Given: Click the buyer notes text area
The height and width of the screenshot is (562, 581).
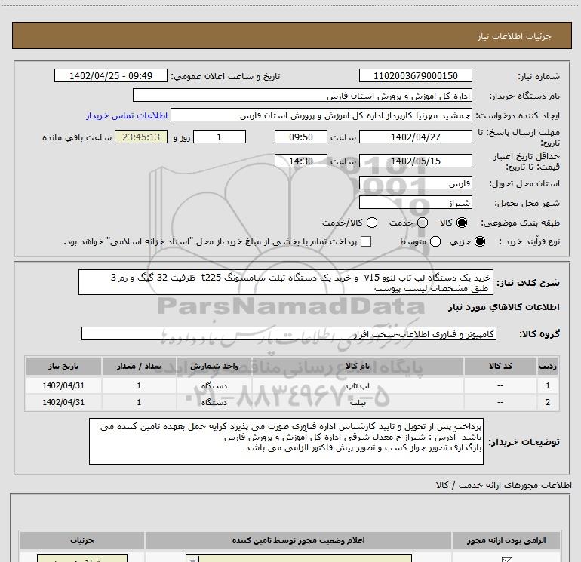Looking at the screenshot, I should point(286,441).
